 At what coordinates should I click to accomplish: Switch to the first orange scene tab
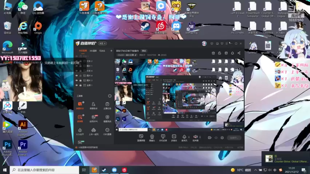(x=83, y=51)
